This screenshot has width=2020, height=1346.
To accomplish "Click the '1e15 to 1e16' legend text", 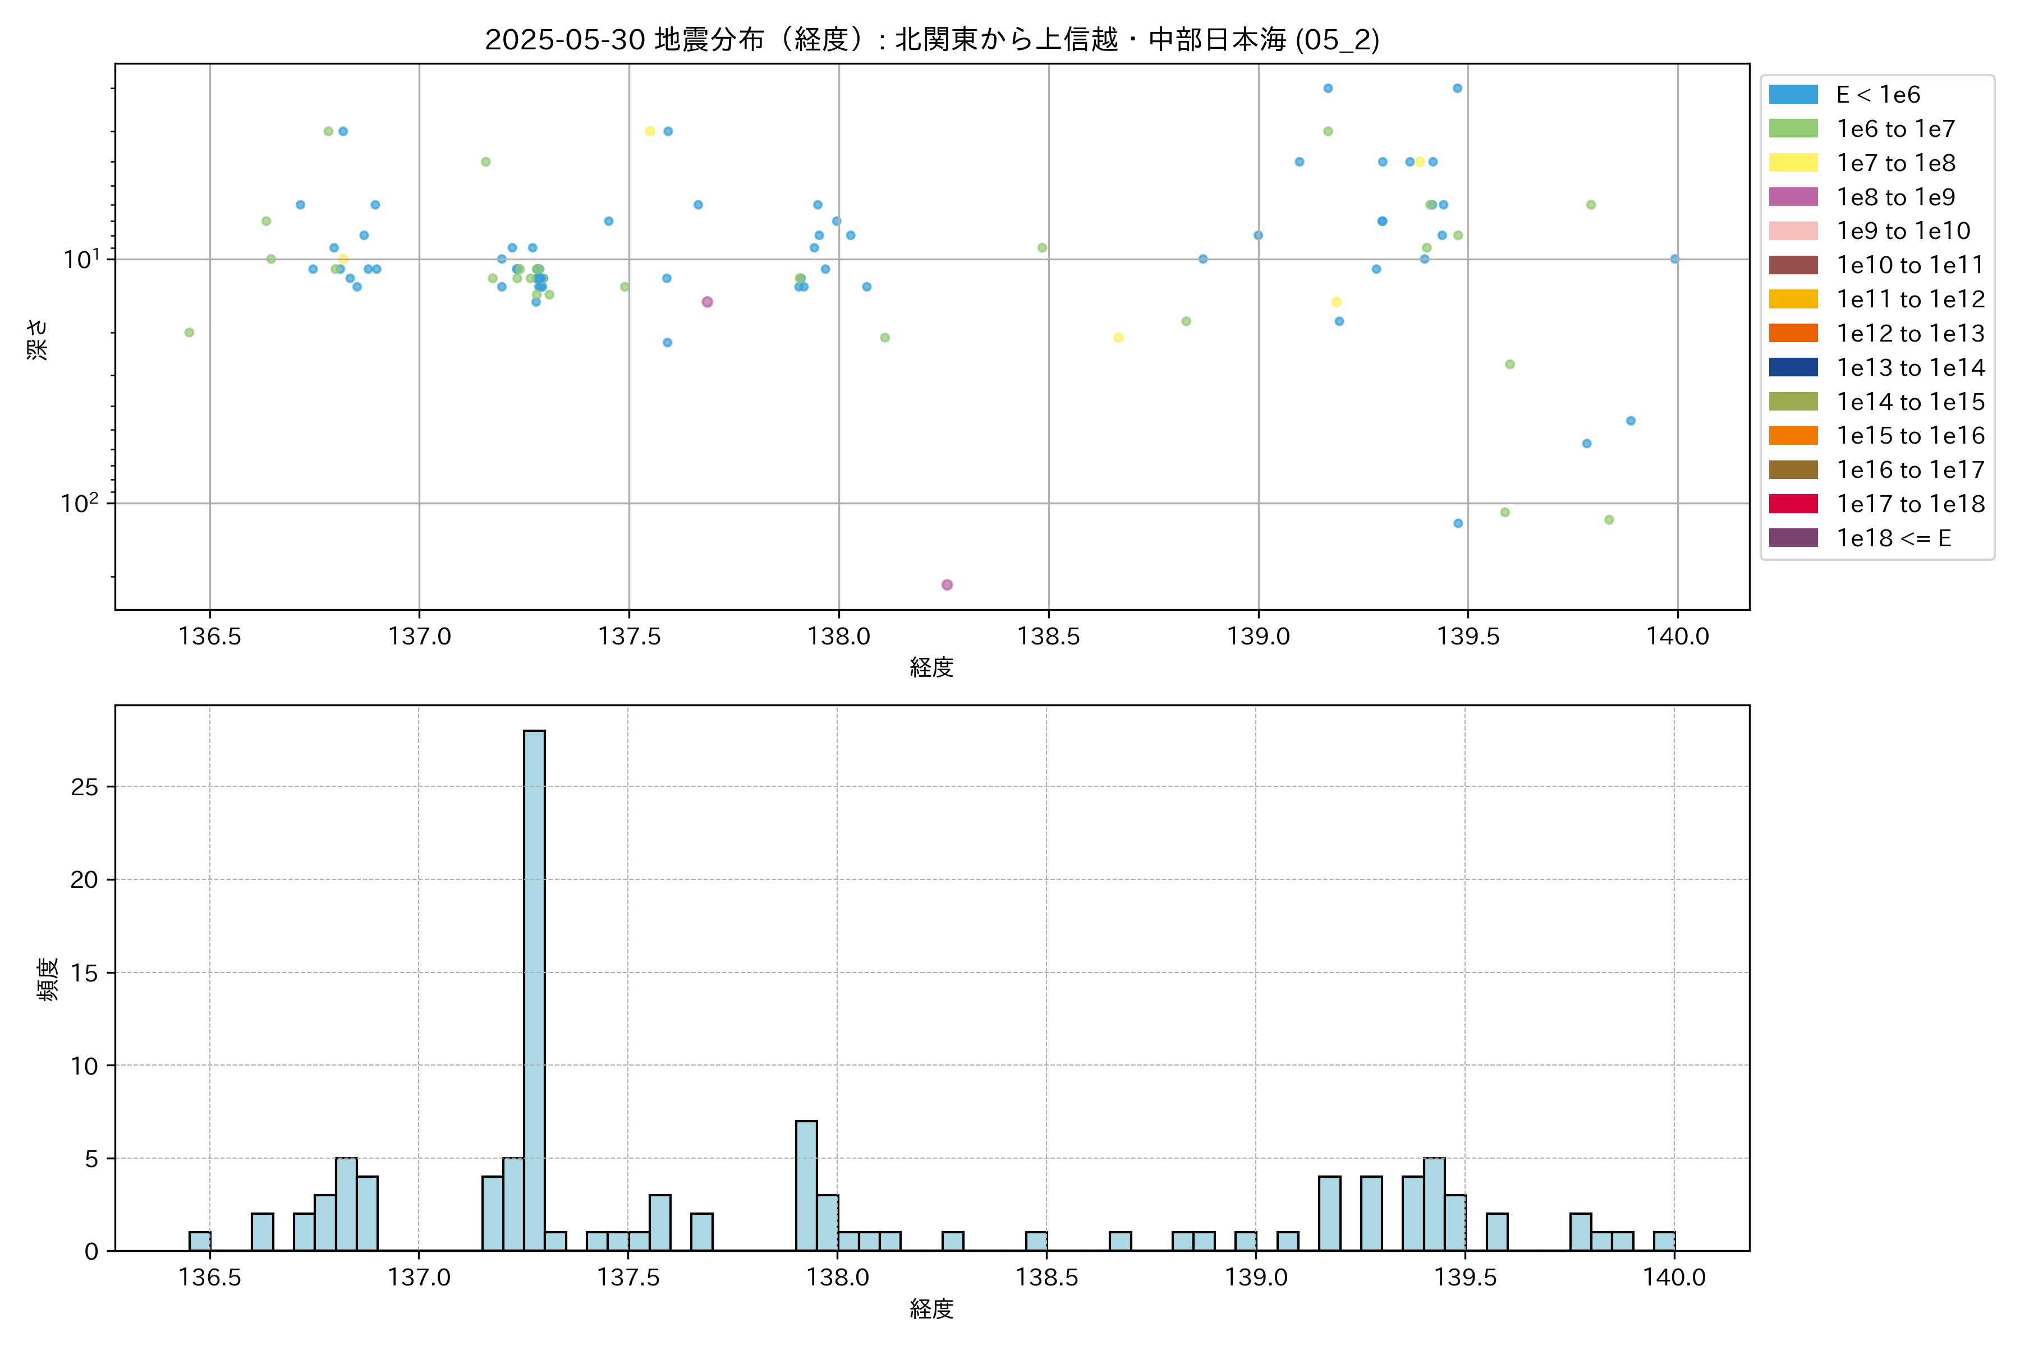I will point(1910,436).
